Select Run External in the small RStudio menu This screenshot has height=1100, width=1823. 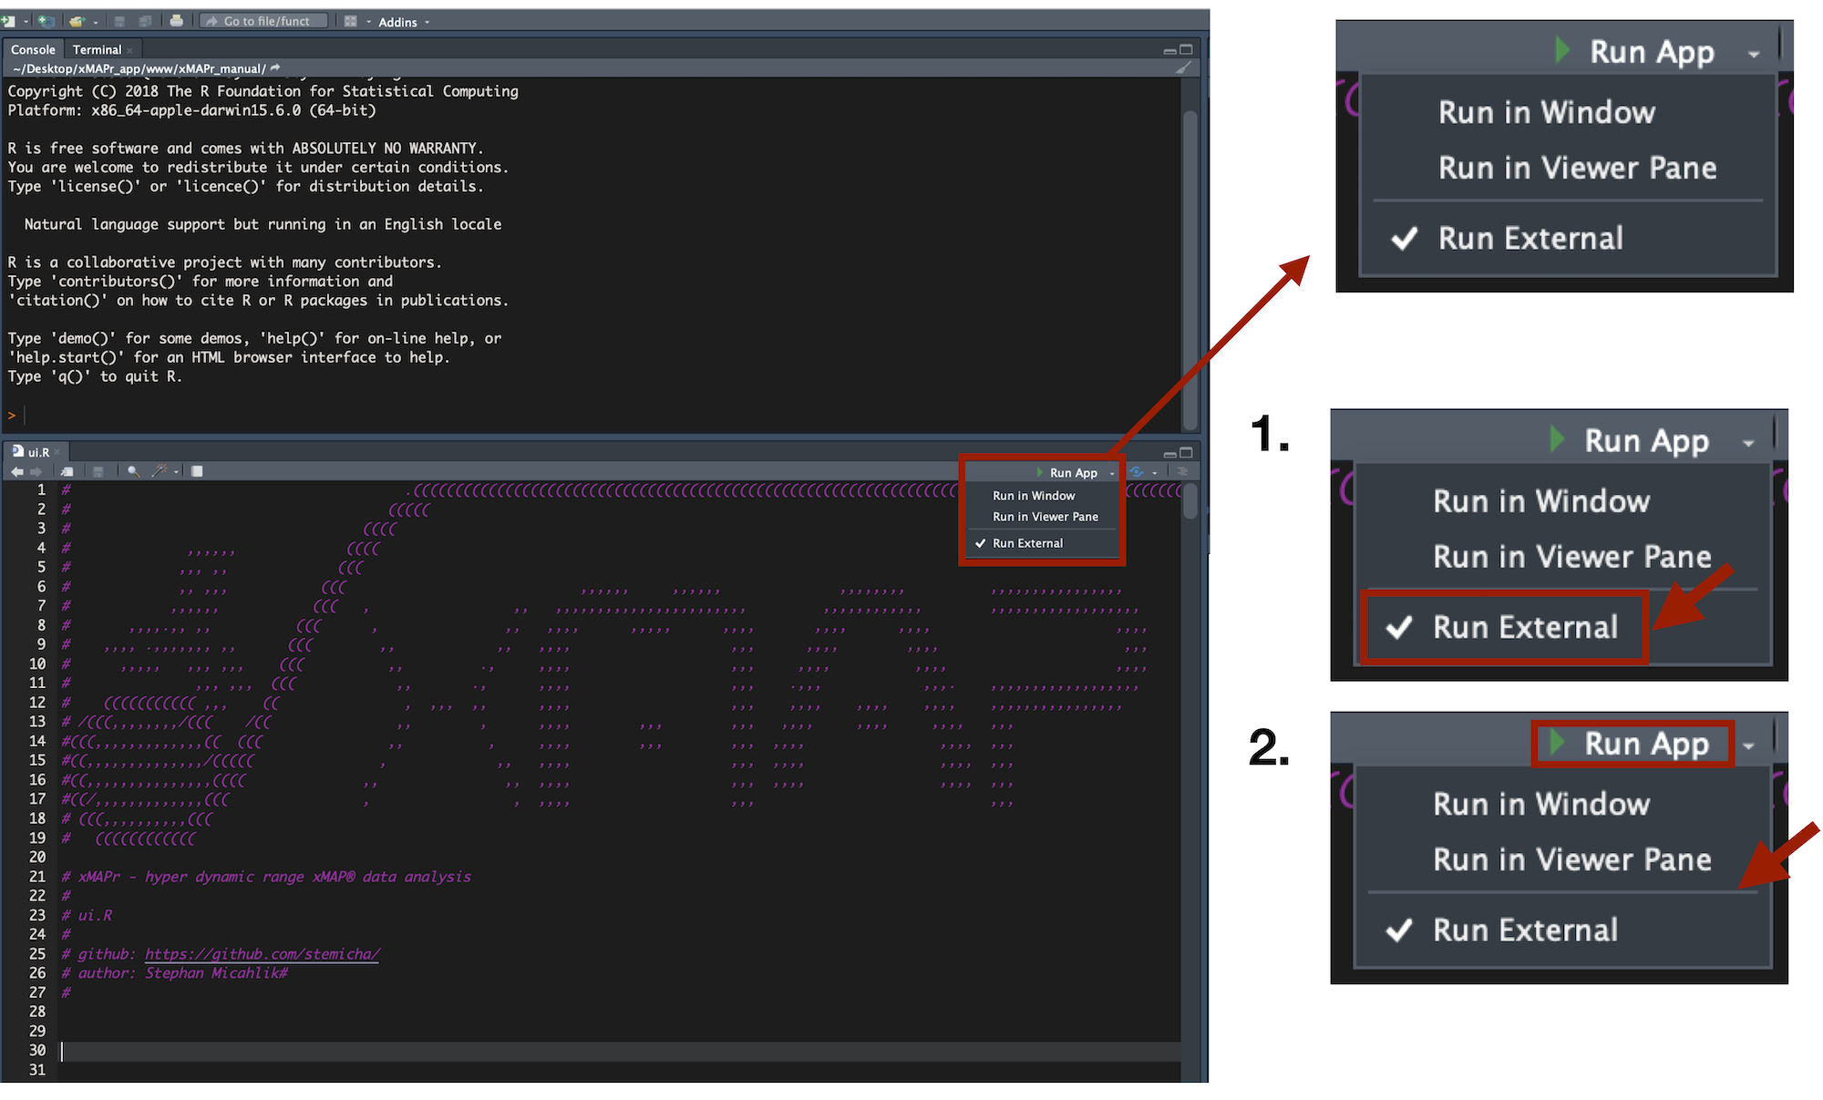(x=1027, y=543)
